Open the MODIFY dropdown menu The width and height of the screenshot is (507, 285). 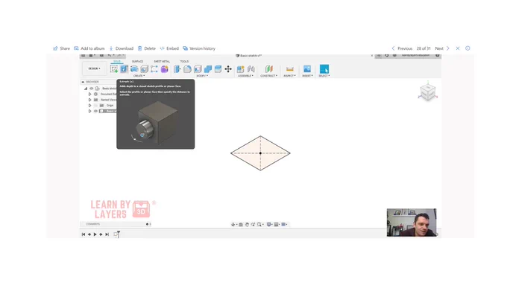202,76
